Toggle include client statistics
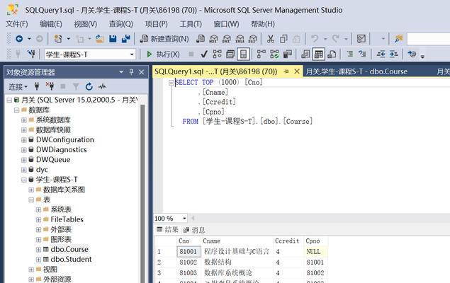The height and width of the screenshot is (283, 450). coord(287,54)
